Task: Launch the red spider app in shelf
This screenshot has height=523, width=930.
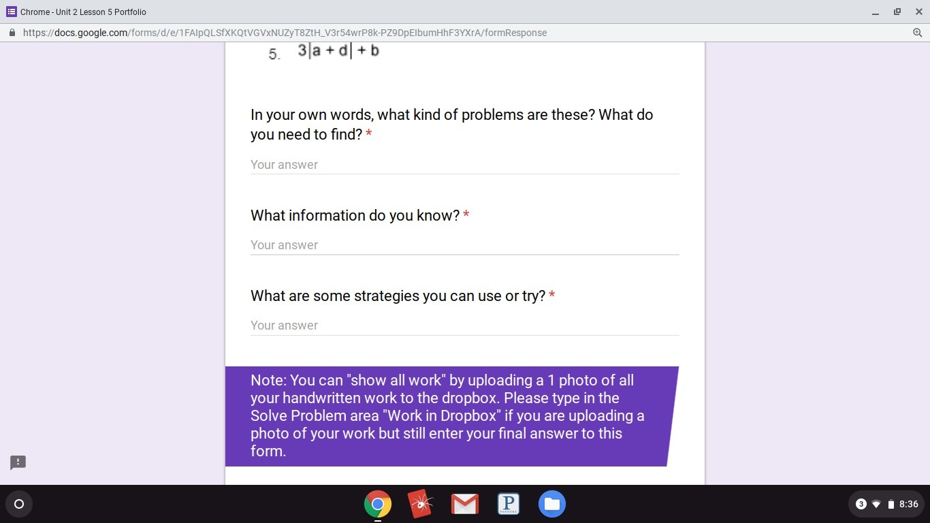Action: point(421,504)
